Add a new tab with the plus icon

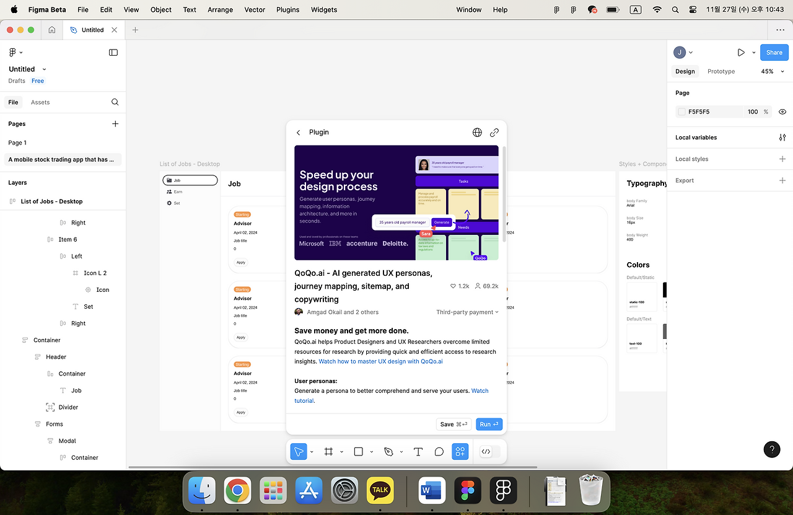135,30
